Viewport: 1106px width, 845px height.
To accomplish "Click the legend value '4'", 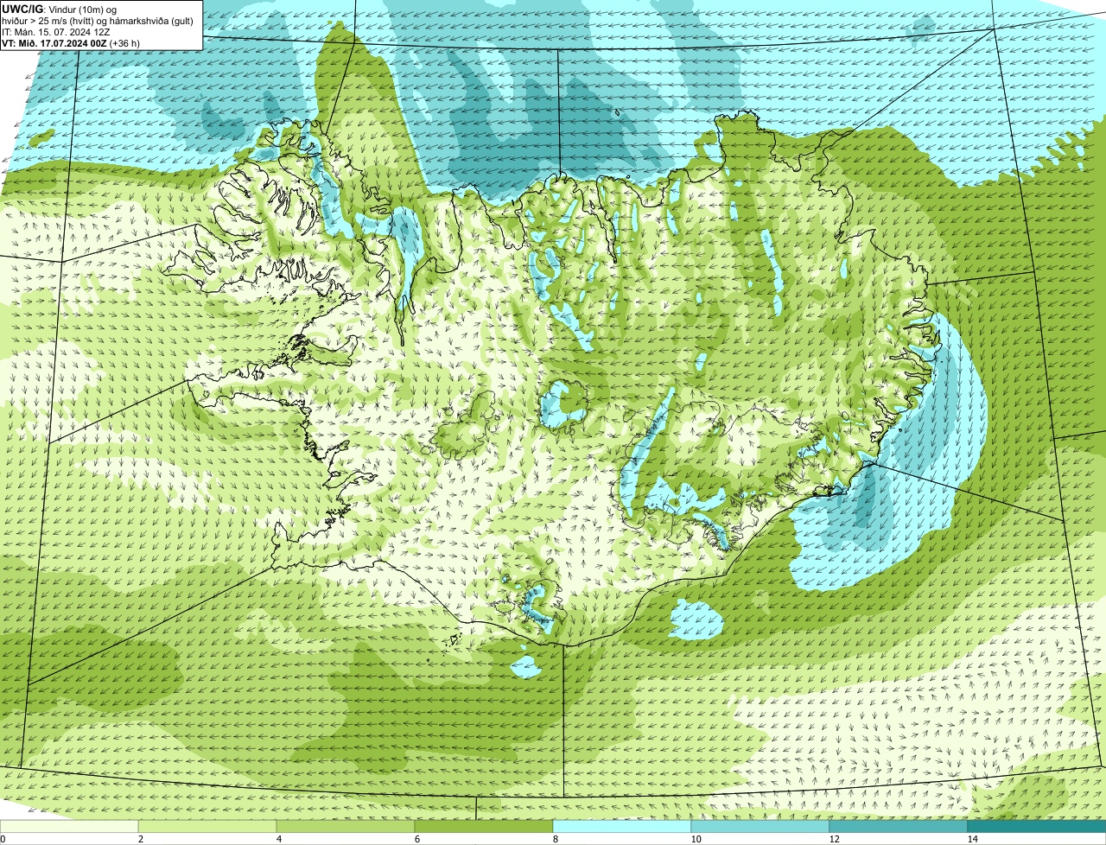I will [279, 839].
